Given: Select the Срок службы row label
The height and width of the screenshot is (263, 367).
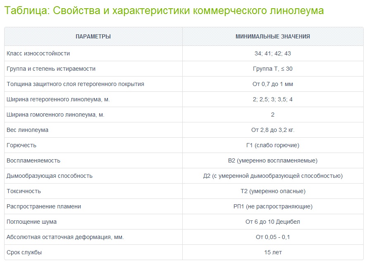Looking at the screenshot, I should pyautogui.click(x=24, y=253).
